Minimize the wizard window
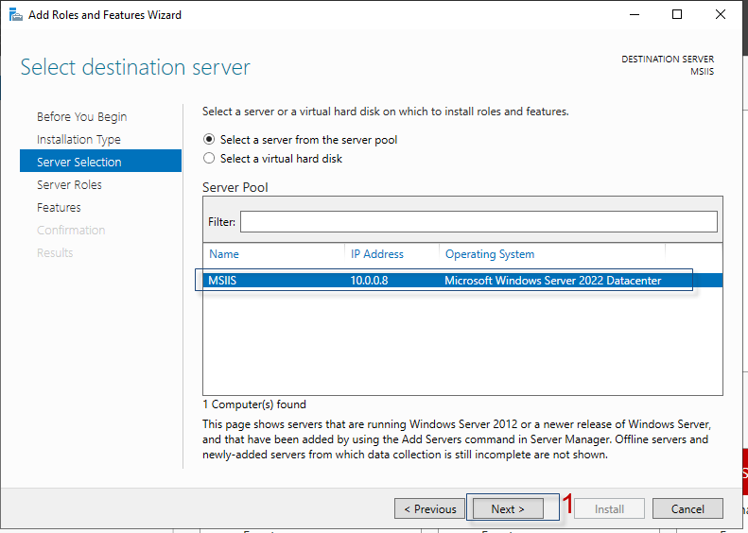The width and height of the screenshot is (748, 533). (634, 15)
